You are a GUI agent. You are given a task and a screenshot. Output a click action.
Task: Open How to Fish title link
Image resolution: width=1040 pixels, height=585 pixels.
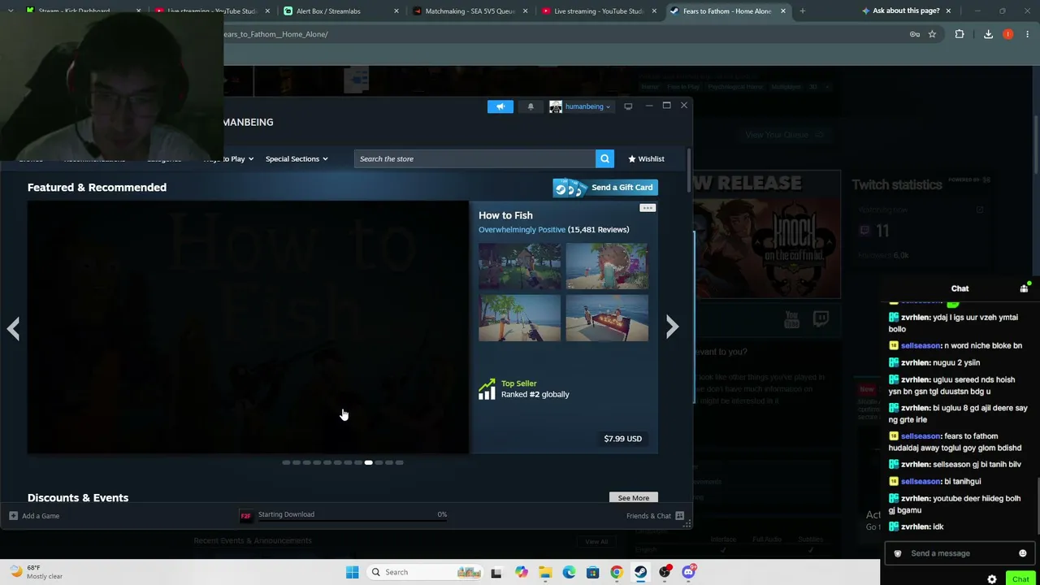coord(505,215)
